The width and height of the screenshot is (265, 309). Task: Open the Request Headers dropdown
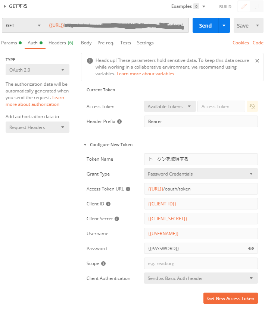coord(37,127)
